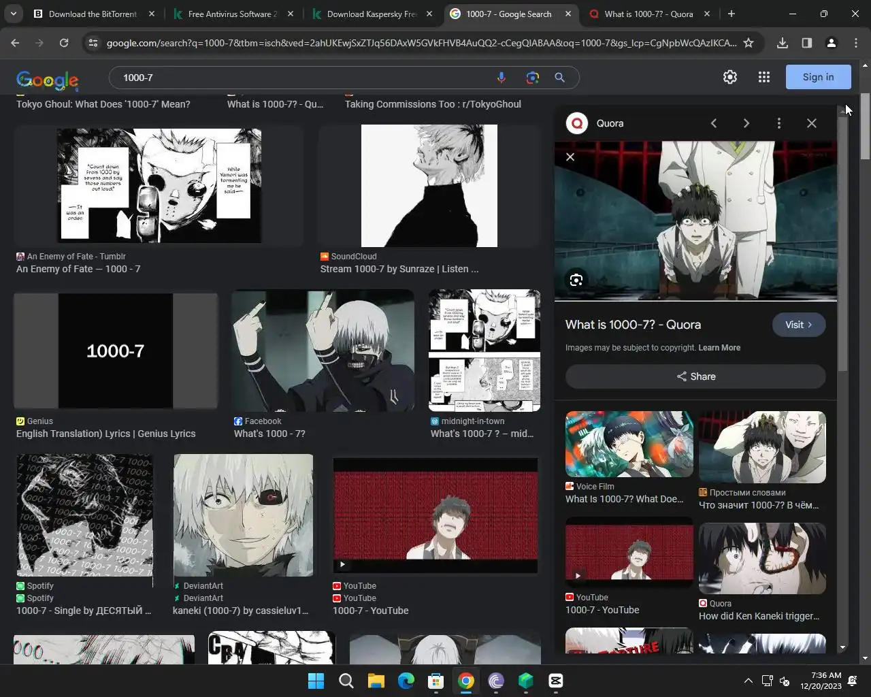The height and width of the screenshot is (697, 871).
Task: Switch to Download Kaspersky Free tab
Action: tap(373, 14)
